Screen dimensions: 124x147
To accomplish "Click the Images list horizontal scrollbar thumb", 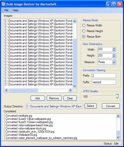I will click(x=23, y=90).
